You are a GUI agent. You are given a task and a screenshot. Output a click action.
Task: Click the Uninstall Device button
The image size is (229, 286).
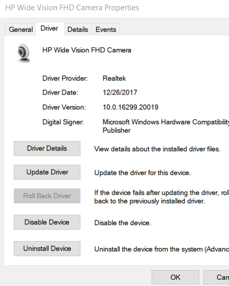point(47,249)
